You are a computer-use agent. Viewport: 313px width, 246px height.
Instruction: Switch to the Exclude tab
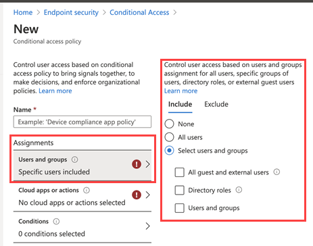[216, 104]
